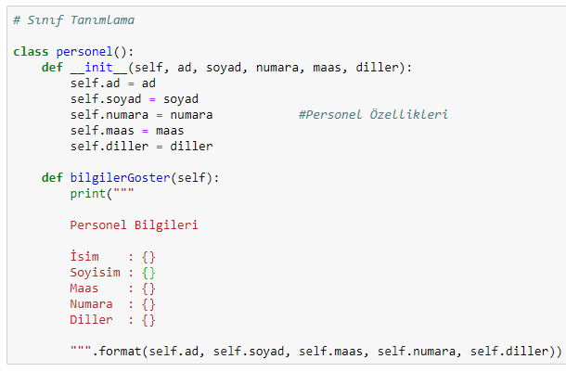Place cursor on 'class' keyword

pos(31,52)
